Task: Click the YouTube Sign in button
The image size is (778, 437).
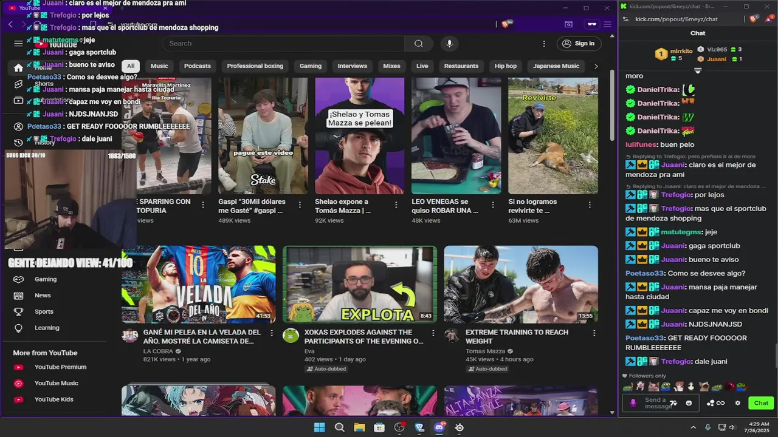Action: [x=578, y=44]
